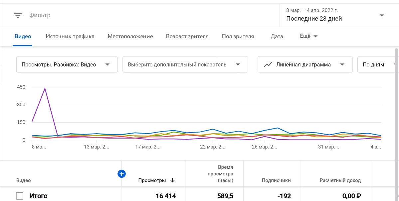Switch to the Видео tab

[x=23, y=37]
